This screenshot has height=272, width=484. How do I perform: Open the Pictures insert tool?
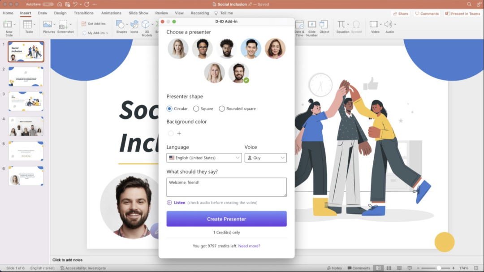click(47, 24)
